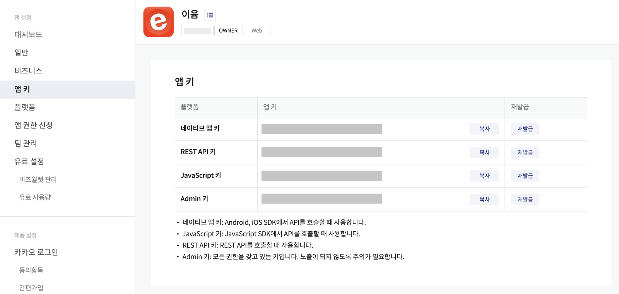
Task: Click the orange 이음 app logo
Action: coord(159,22)
